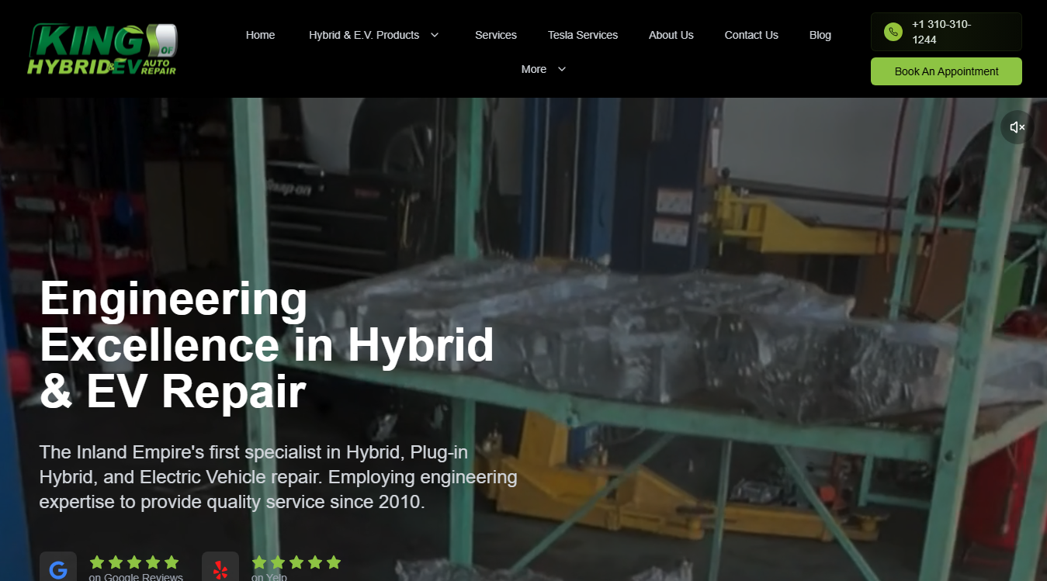
Task: Click the Yelp five-star rating
Action: pos(296,562)
